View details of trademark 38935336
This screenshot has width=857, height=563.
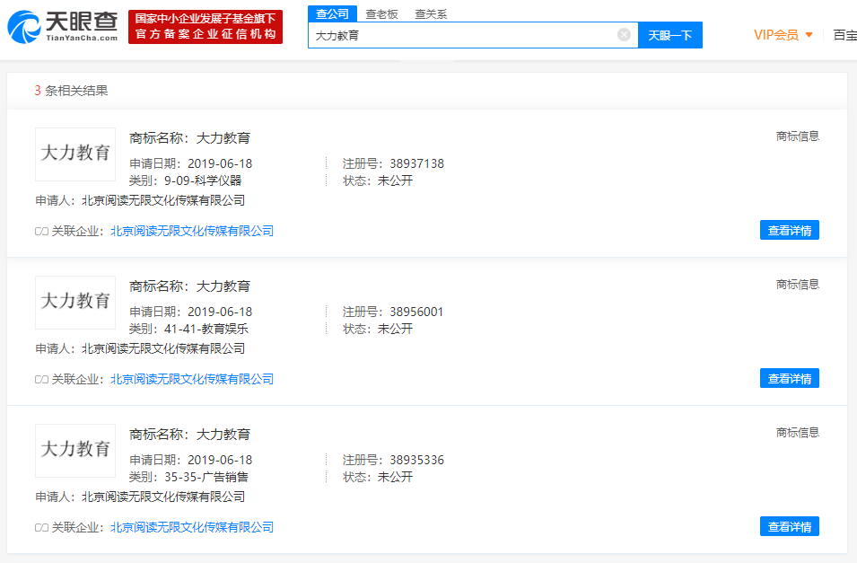click(x=789, y=526)
